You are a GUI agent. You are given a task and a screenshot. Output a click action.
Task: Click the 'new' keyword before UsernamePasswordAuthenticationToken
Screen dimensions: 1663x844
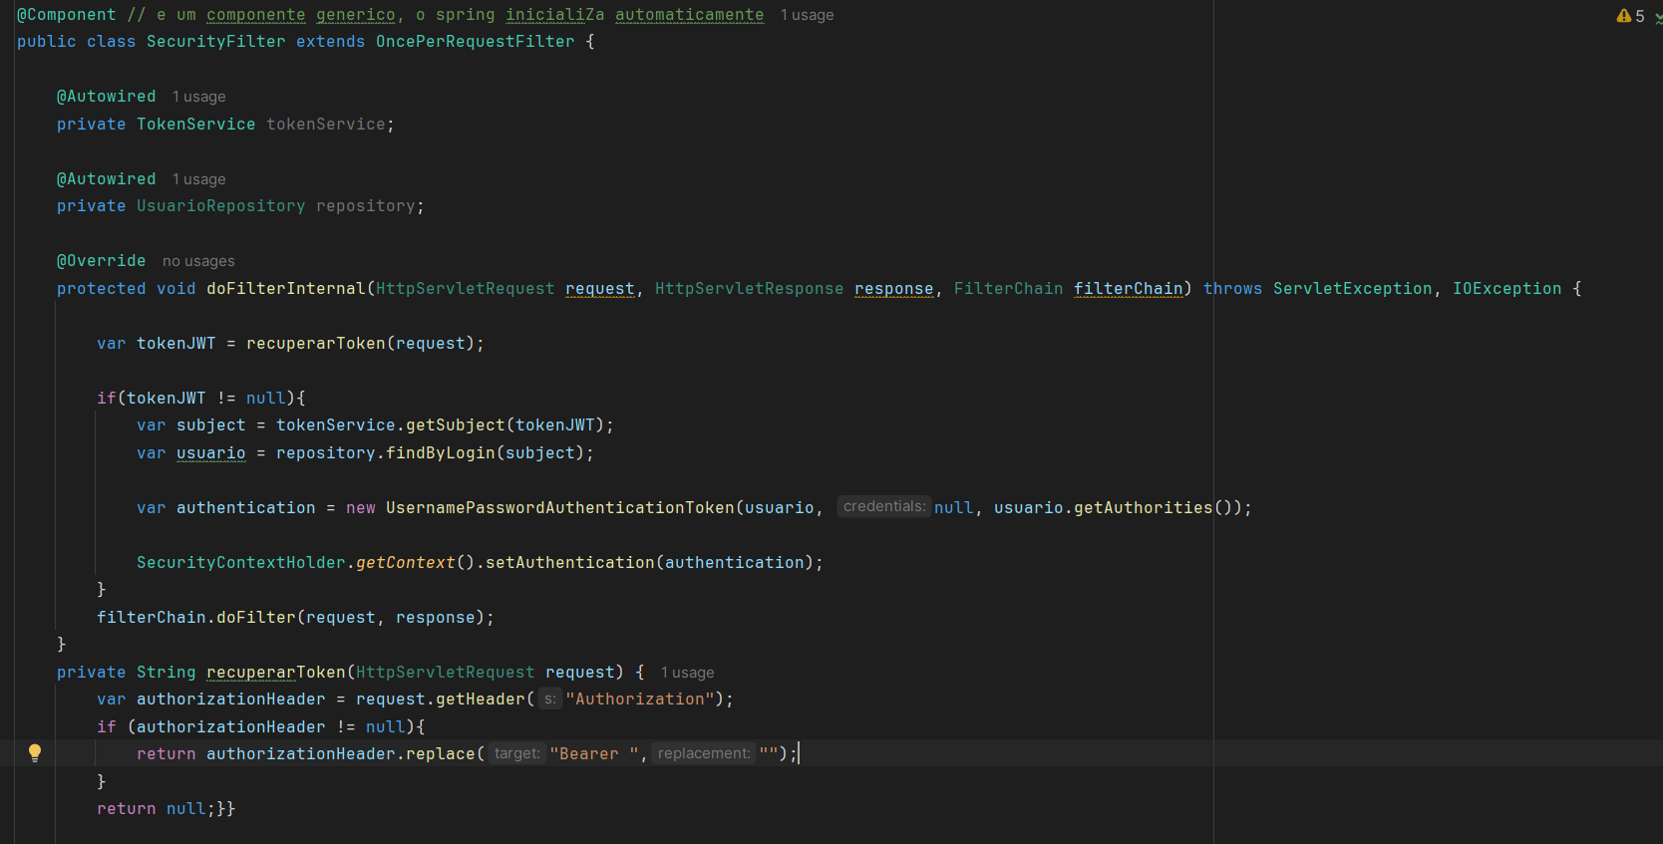[360, 508]
